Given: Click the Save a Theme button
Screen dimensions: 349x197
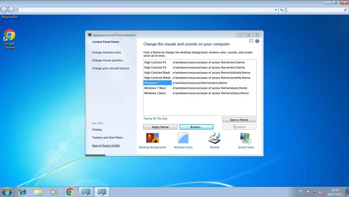Looking at the screenshot, I should (239, 120).
